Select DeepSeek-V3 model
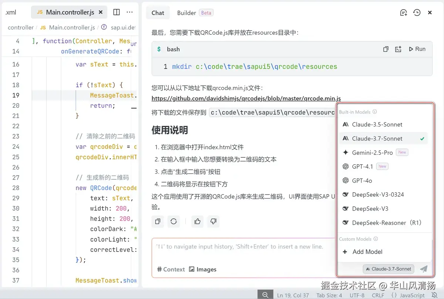This screenshot has height=299, width=444. point(383,208)
